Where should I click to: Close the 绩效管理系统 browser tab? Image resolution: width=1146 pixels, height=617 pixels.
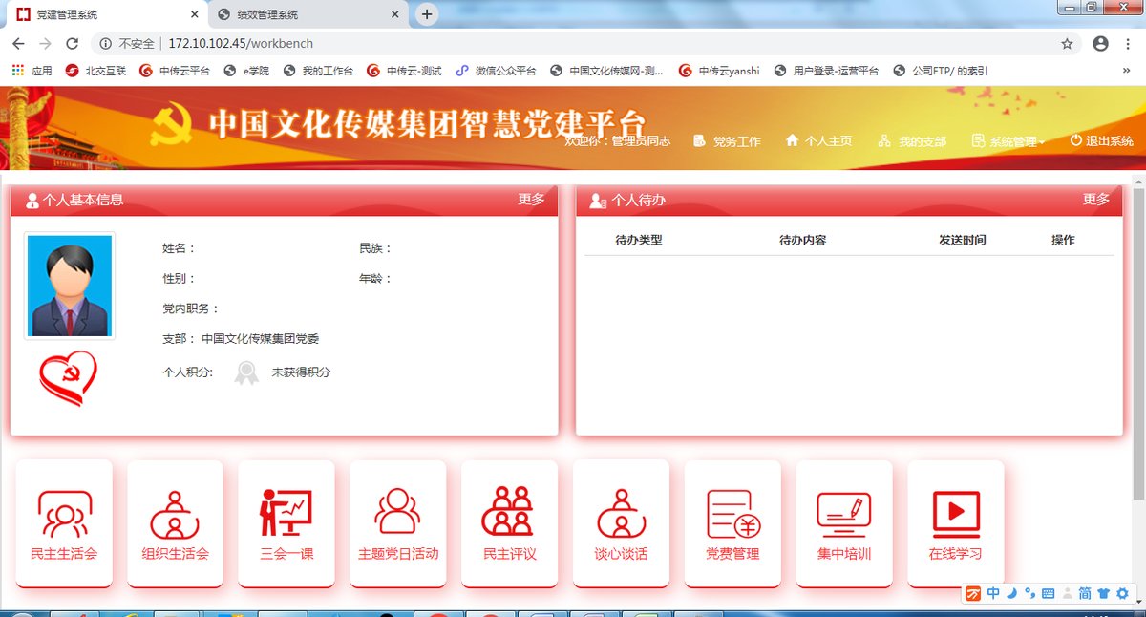[393, 14]
